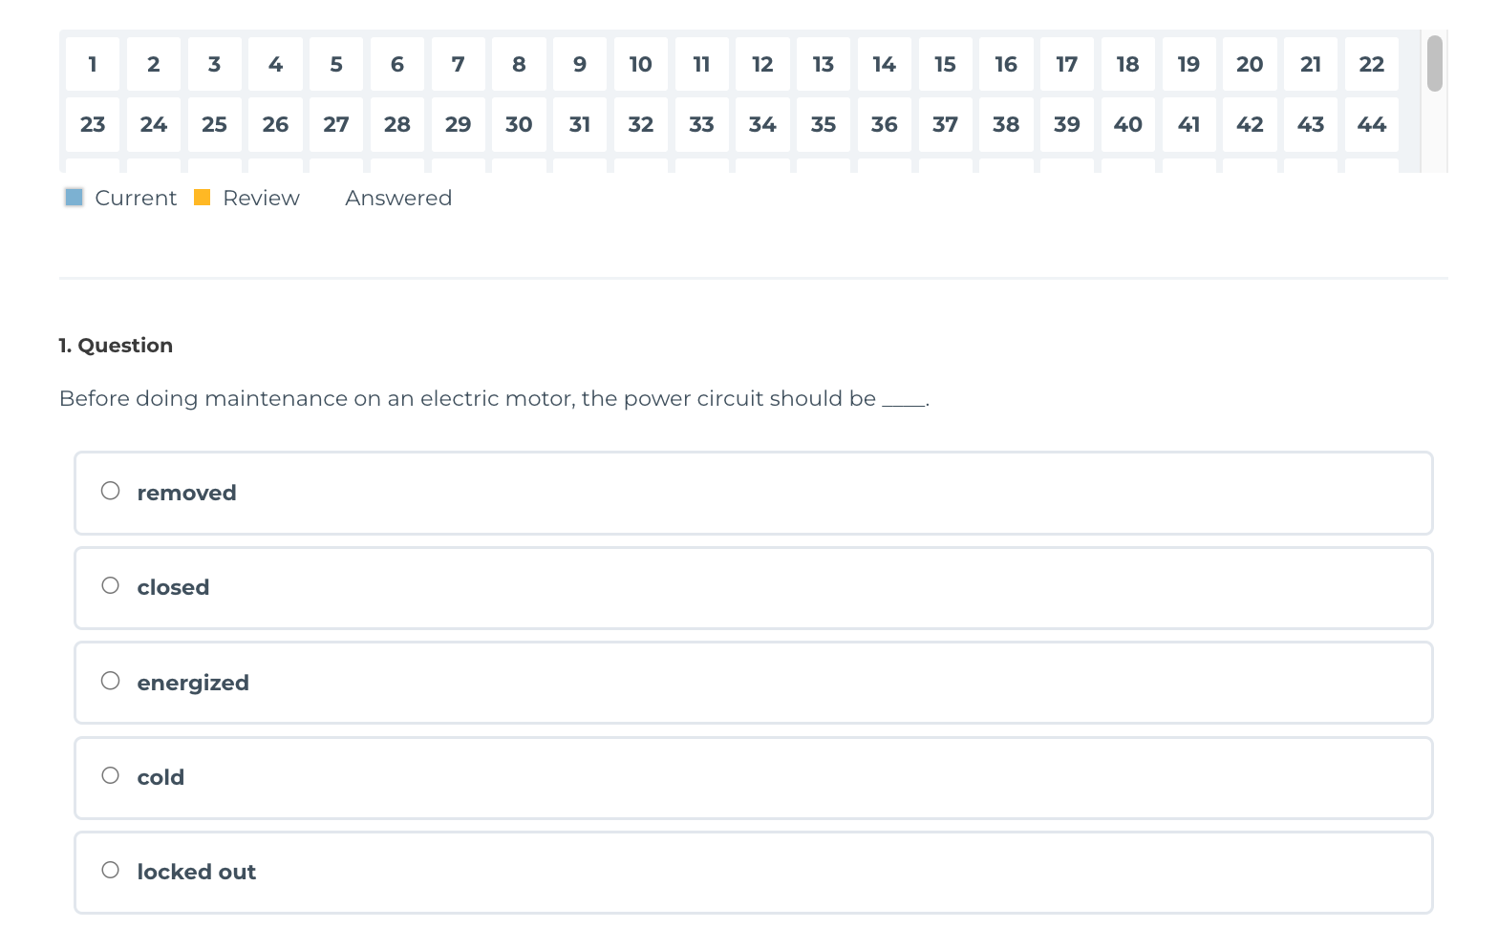The height and width of the screenshot is (949, 1498).
Task: Go to question 7
Action: (459, 64)
